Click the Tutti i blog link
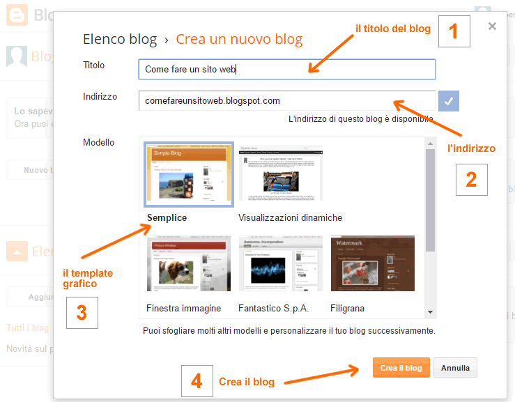The width and height of the screenshot is (515, 402). click(x=28, y=327)
